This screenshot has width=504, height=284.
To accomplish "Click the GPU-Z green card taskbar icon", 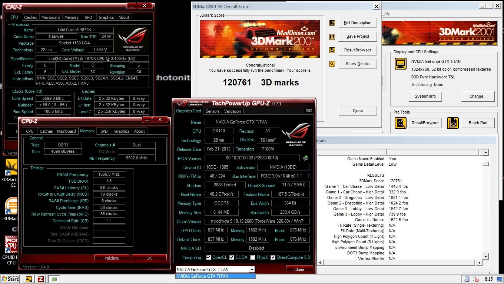I will tap(54, 279).
